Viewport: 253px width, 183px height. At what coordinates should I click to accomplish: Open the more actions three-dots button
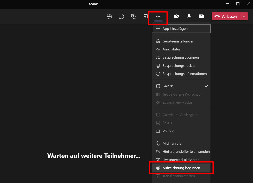pyautogui.click(x=158, y=16)
